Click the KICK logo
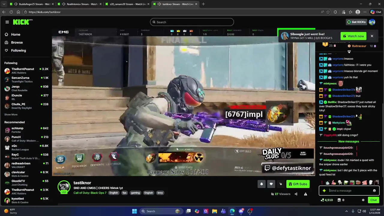Viewport: 384px width, 216px height. point(22,22)
